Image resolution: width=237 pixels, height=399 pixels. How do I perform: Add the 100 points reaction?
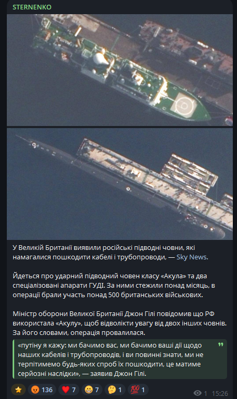point(138,390)
